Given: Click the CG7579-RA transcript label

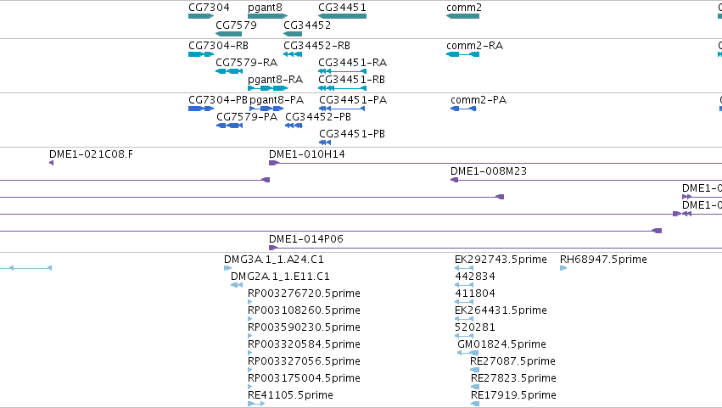Looking at the screenshot, I should [x=246, y=63].
